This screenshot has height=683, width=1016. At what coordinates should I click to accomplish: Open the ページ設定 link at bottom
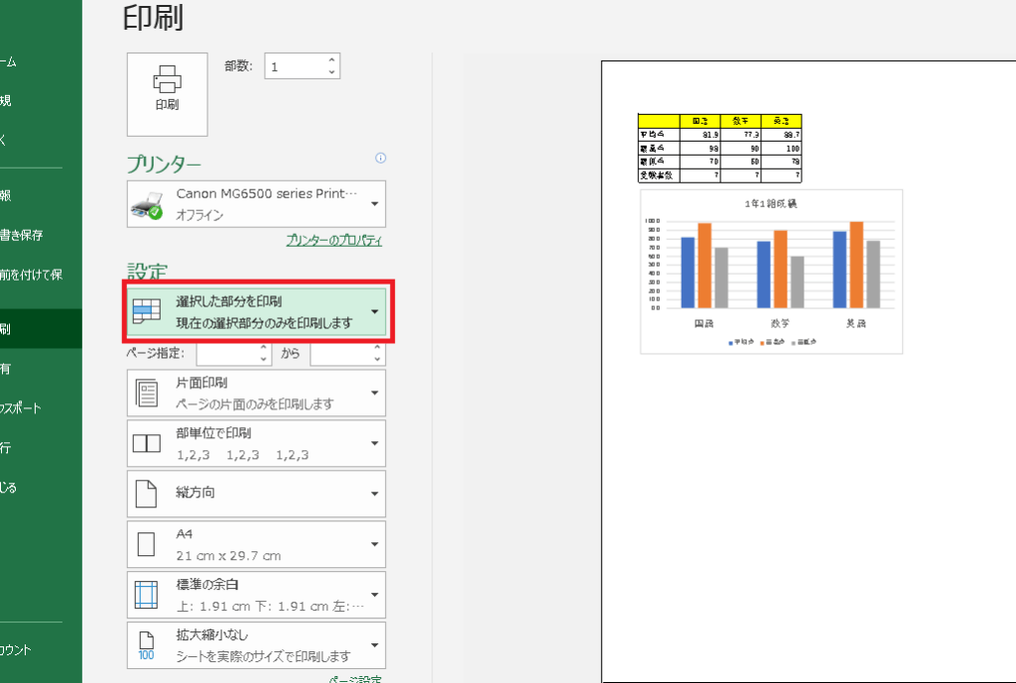(355, 679)
